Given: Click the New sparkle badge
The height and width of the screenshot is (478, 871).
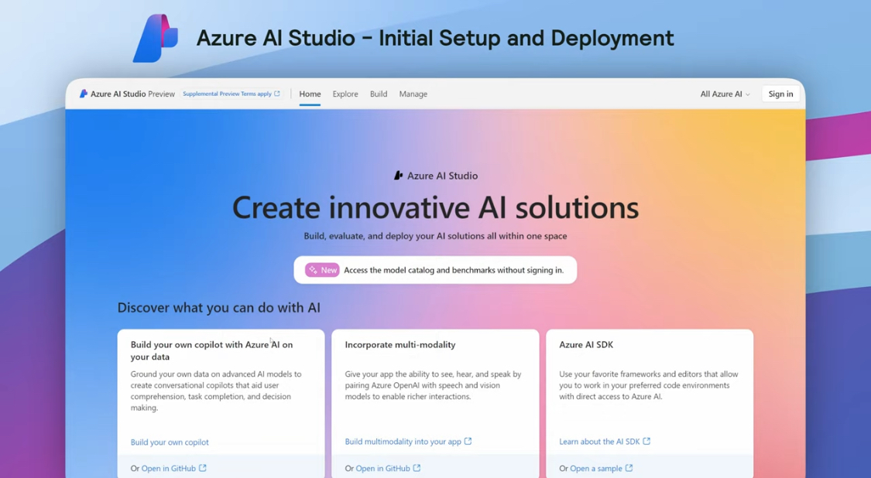Looking at the screenshot, I should pos(322,270).
